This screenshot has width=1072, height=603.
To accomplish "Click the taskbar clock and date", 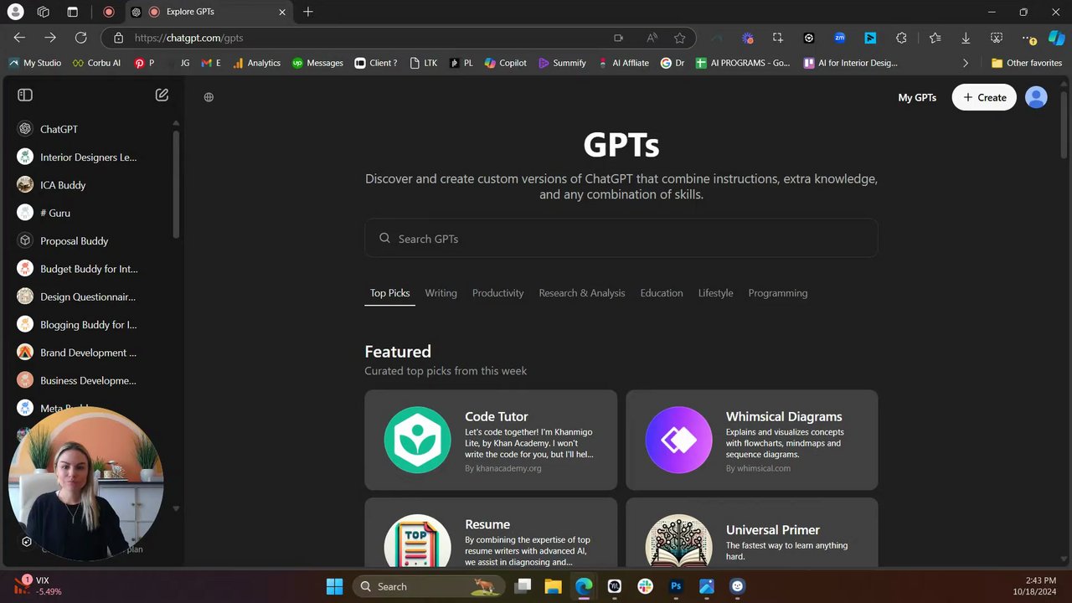I will point(1033,585).
